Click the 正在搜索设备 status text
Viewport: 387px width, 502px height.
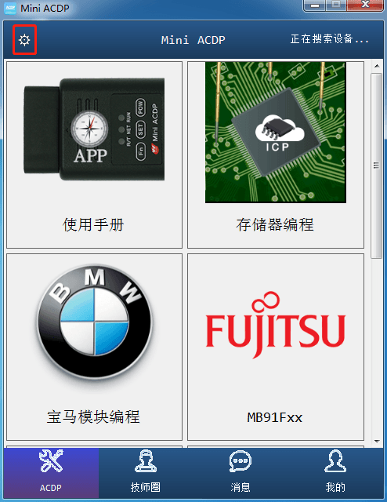point(330,39)
